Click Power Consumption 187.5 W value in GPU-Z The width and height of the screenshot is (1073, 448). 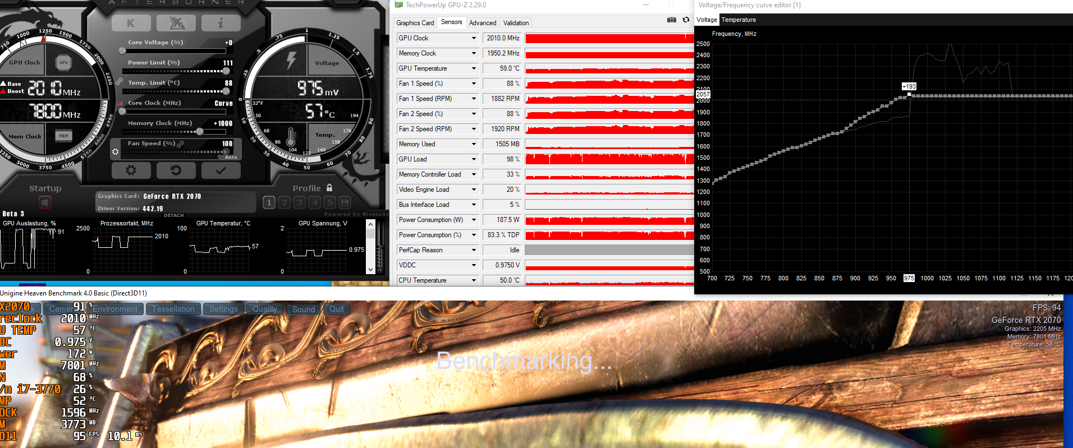click(502, 220)
